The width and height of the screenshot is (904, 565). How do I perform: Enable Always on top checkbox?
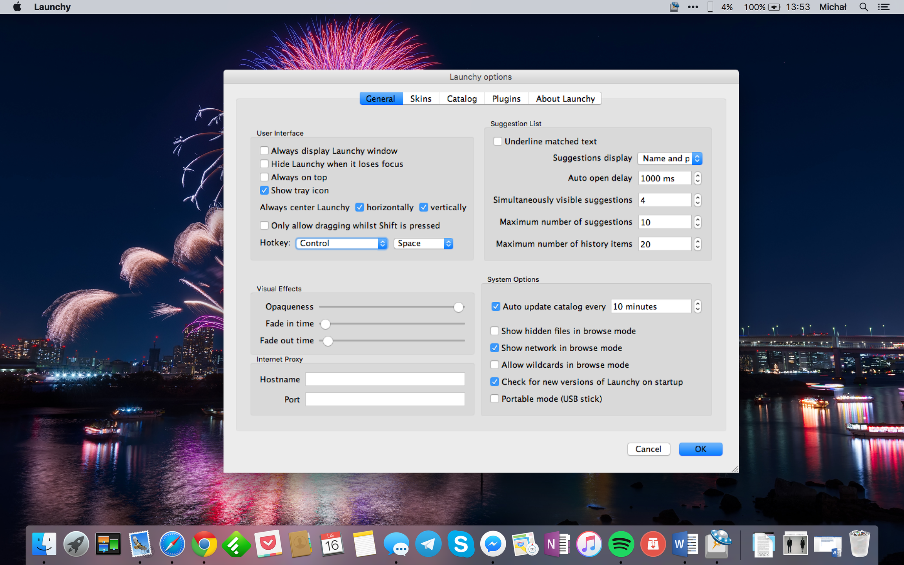click(x=264, y=177)
